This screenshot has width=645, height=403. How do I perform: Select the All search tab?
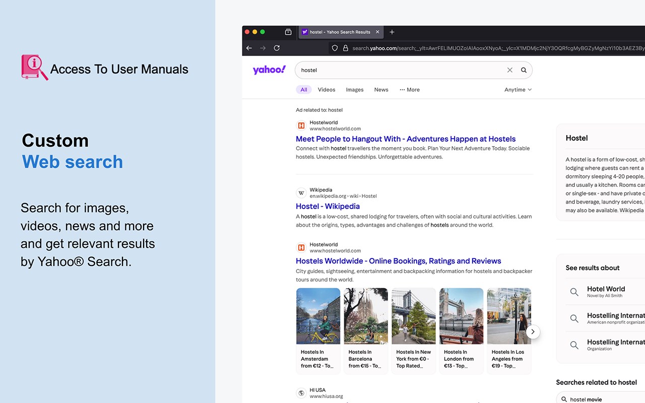(x=304, y=90)
